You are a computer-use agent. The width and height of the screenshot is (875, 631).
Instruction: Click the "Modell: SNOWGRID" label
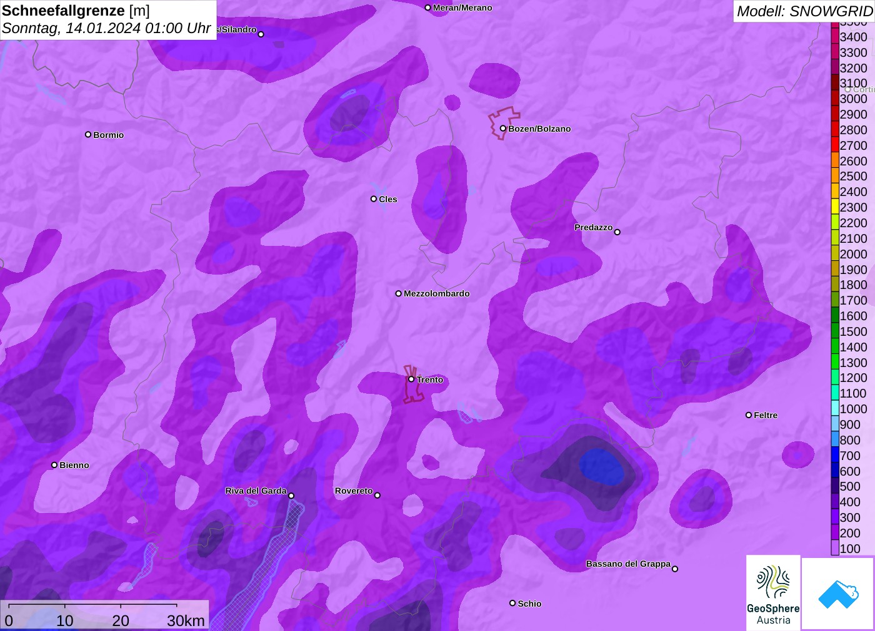click(x=804, y=11)
